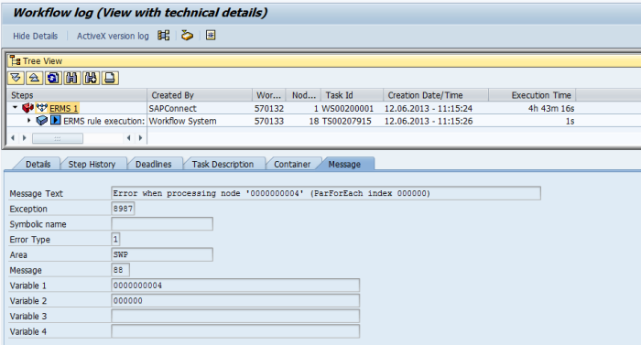Click work item number 570133

(x=269, y=121)
